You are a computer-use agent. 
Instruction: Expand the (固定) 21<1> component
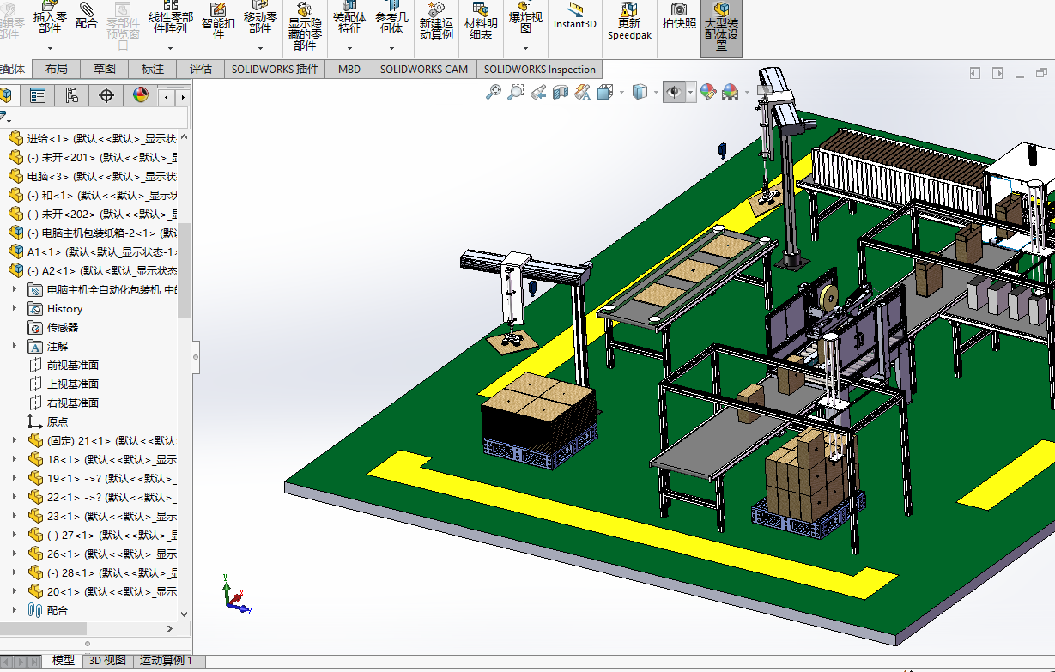[14, 440]
